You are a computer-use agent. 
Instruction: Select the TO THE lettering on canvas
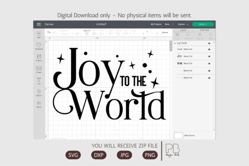coord(134,81)
